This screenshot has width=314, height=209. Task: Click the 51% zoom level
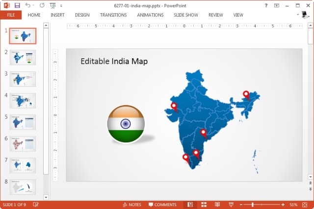click(x=293, y=205)
